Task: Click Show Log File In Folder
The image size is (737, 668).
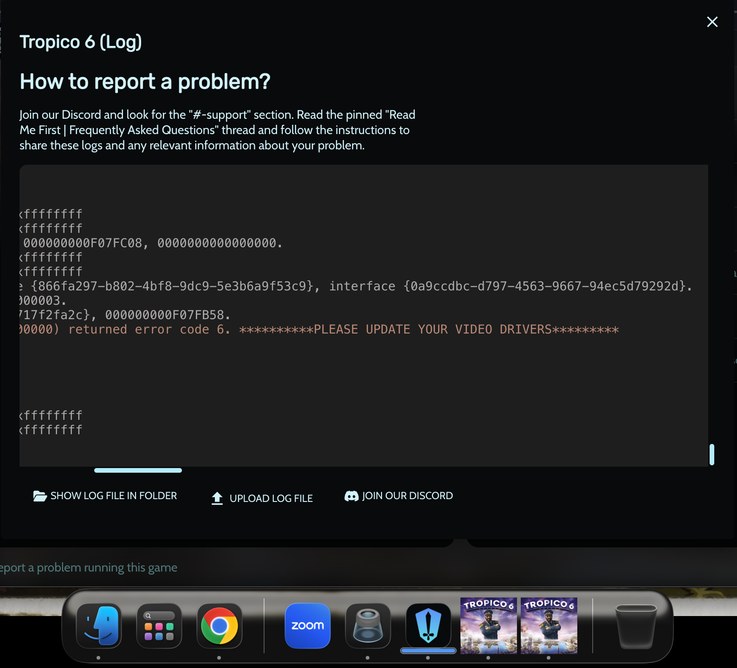Action: [x=105, y=496]
